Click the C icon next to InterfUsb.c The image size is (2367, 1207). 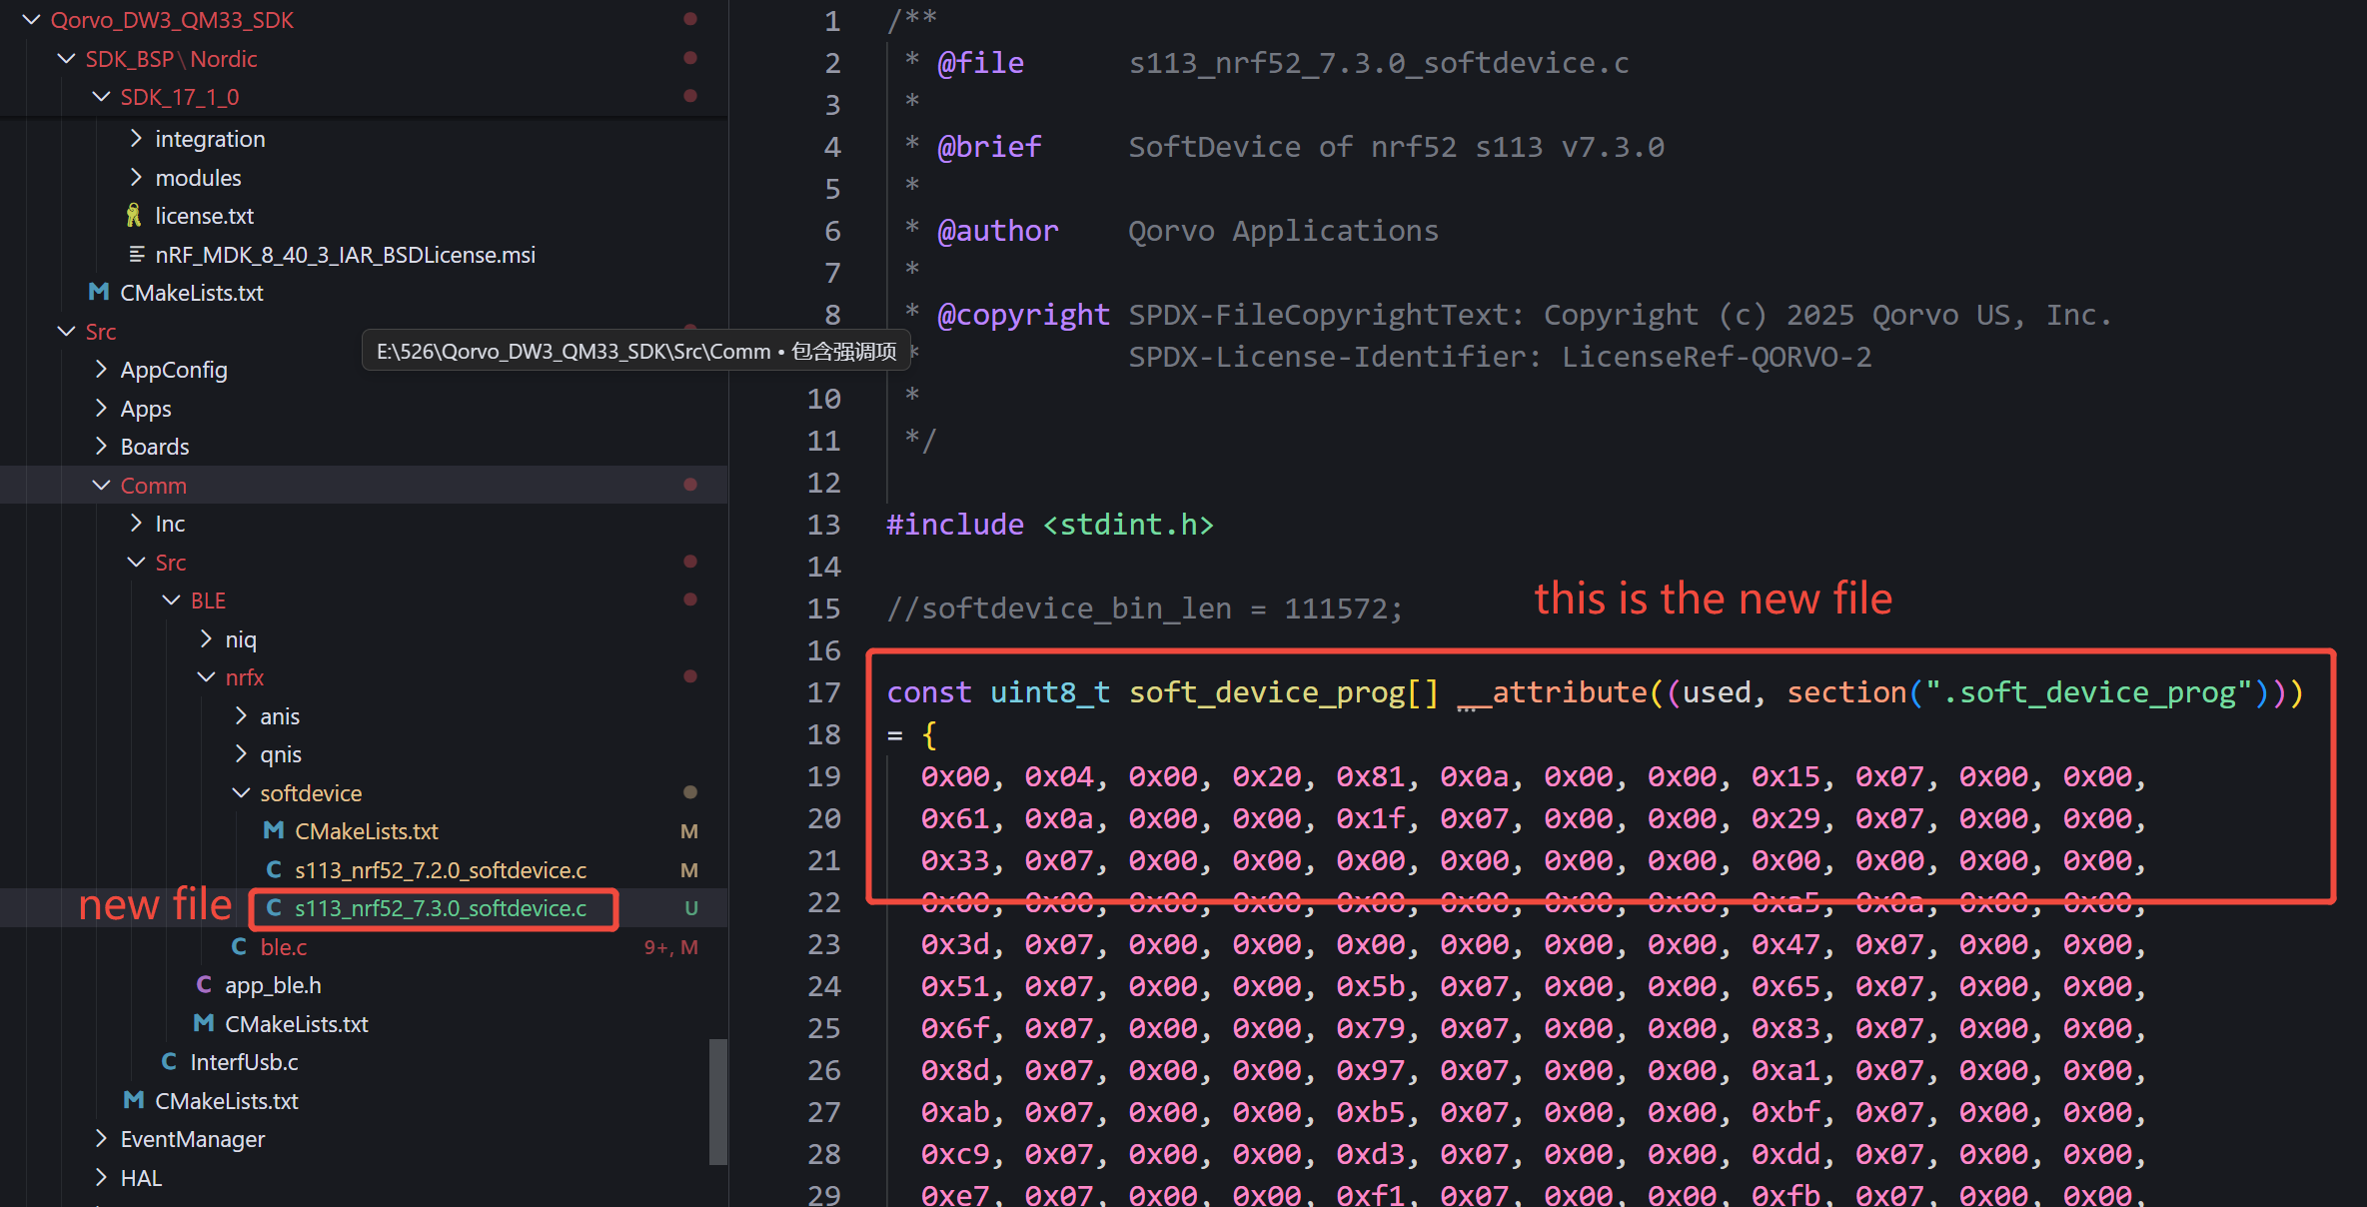point(169,1061)
